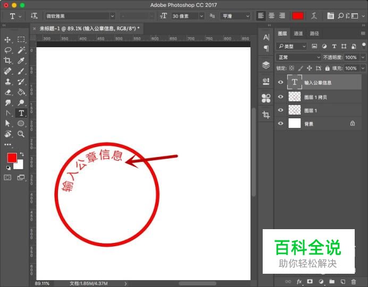Image resolution: width=368 pixels, height=287 pixels.
Task: Toggle Quick Mask mode
Action: pos(7,177)
